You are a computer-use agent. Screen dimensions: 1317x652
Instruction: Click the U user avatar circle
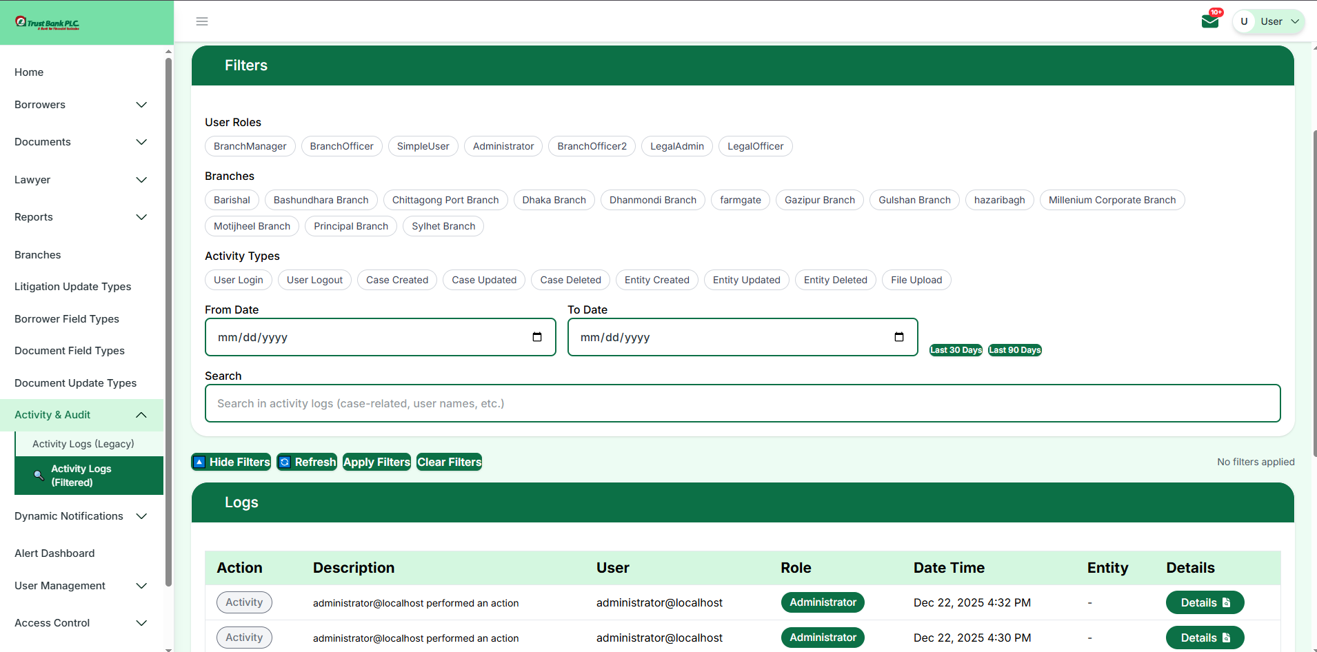pos(1245,21)
